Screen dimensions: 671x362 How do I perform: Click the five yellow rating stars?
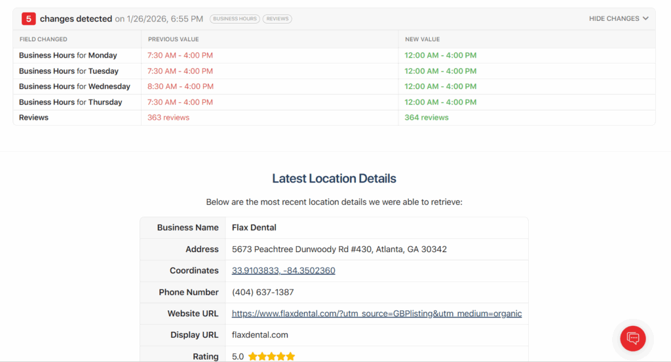(x=271, y=357)
